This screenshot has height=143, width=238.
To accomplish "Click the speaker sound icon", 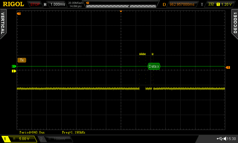I will pos(225,139).
